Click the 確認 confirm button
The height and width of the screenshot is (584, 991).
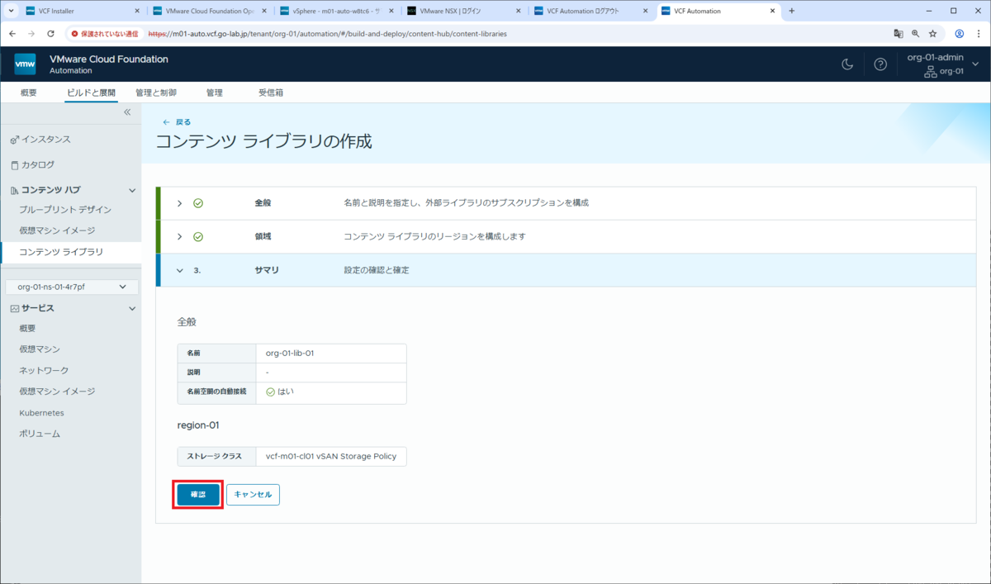coord(198,494)
